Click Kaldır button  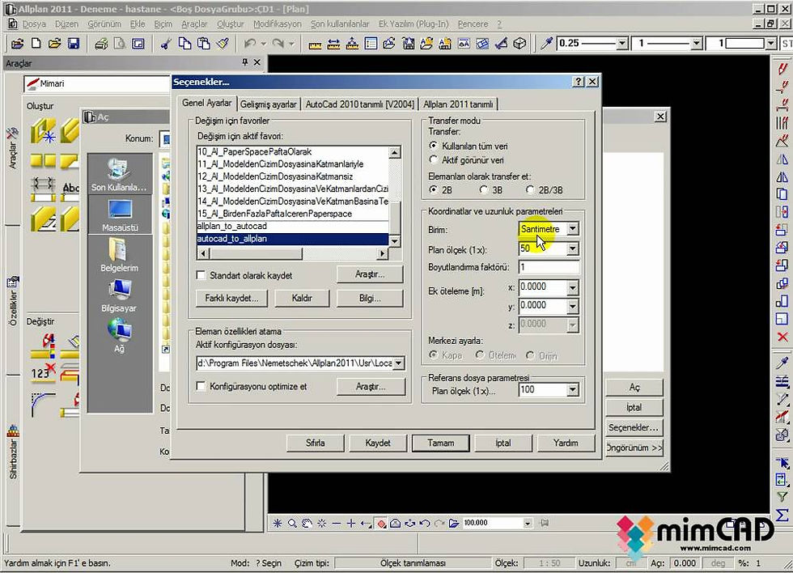pos(302,298)
